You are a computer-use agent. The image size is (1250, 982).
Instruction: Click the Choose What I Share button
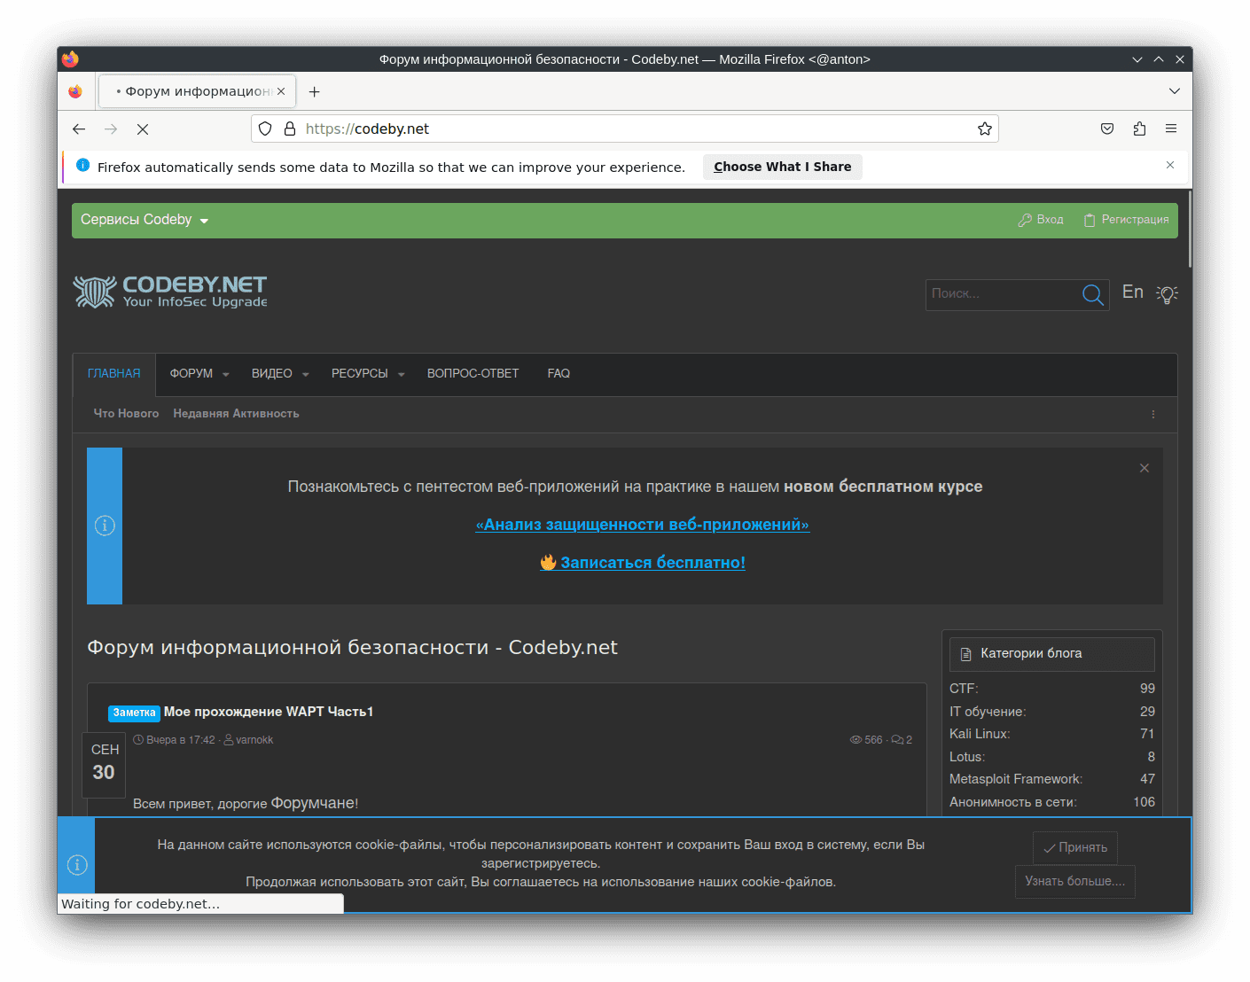(x=782, y=167)
